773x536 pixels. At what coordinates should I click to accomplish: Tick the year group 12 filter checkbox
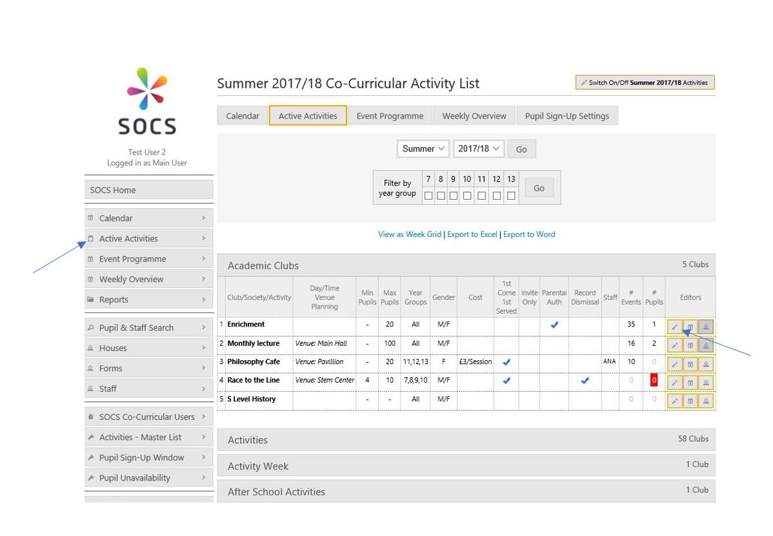pos(496,196)
